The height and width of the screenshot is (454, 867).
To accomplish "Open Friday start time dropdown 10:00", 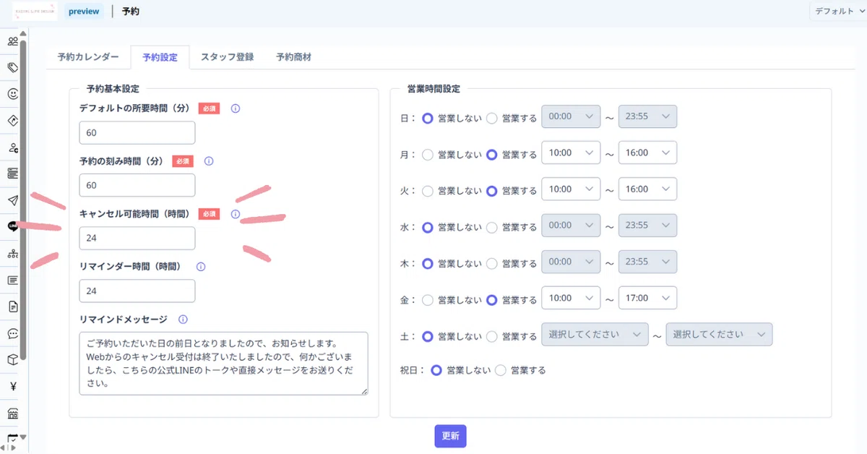I will (x=571, y=298).
